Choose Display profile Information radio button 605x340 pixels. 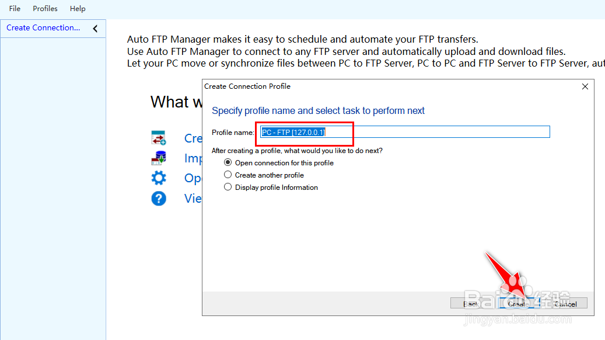(228, 188)
